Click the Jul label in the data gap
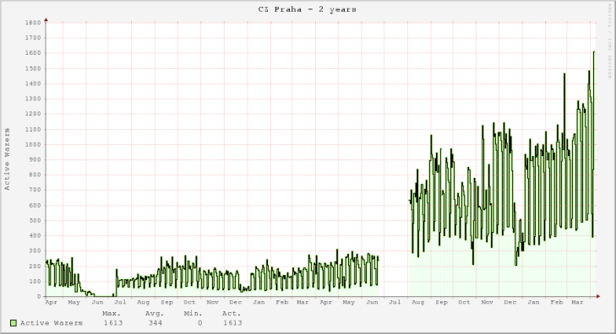Viewport: 616px width, 334px height. click(395, 302)
